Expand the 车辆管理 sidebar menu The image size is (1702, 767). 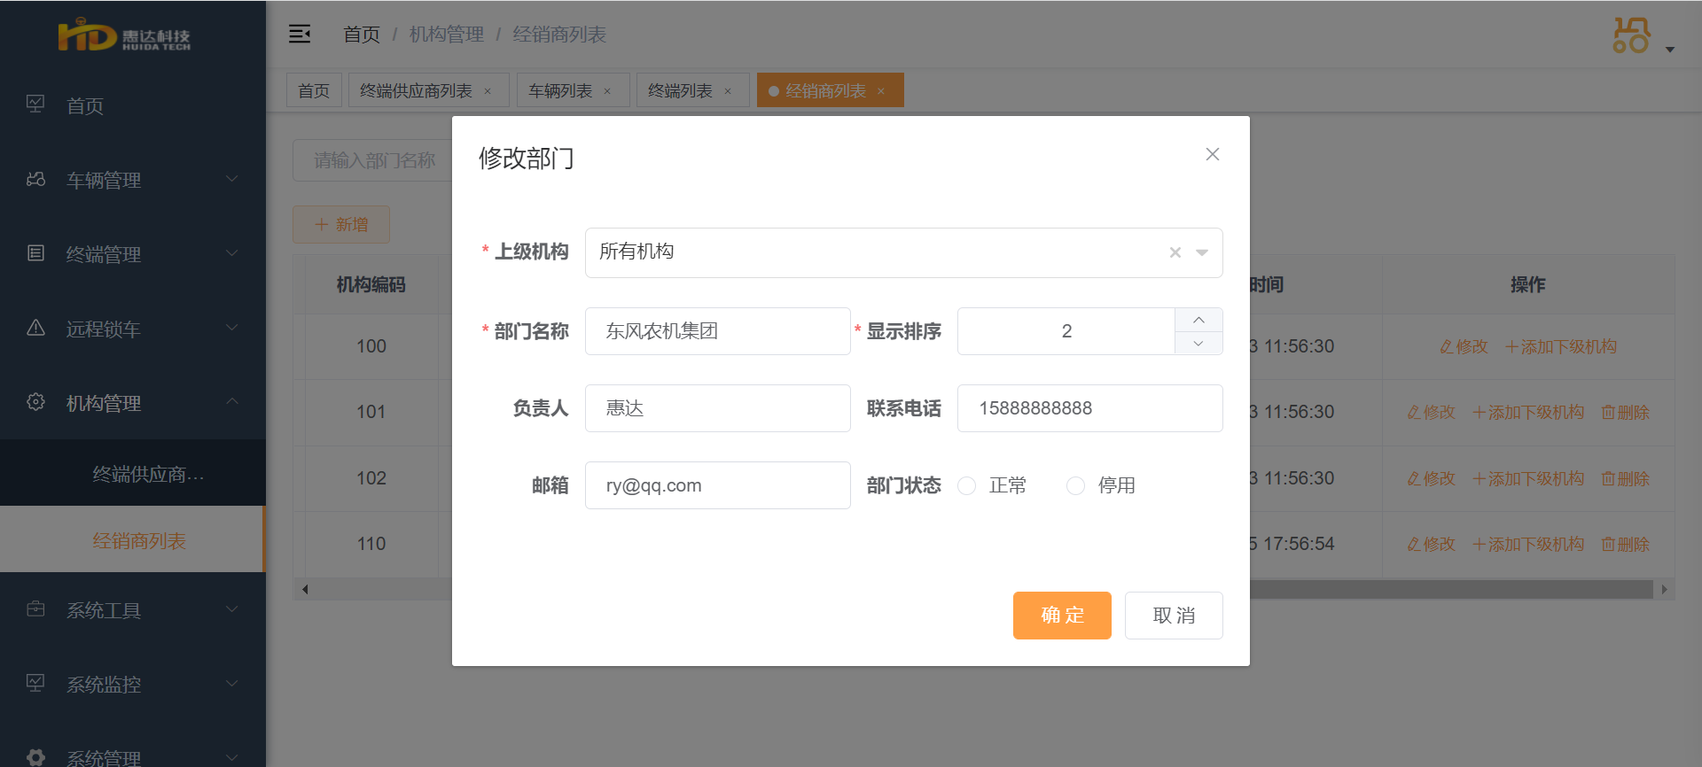pos(133,180)
